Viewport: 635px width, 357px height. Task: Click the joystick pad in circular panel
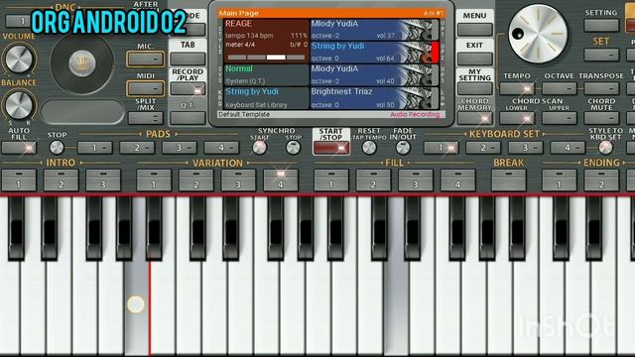pos(82,63)
